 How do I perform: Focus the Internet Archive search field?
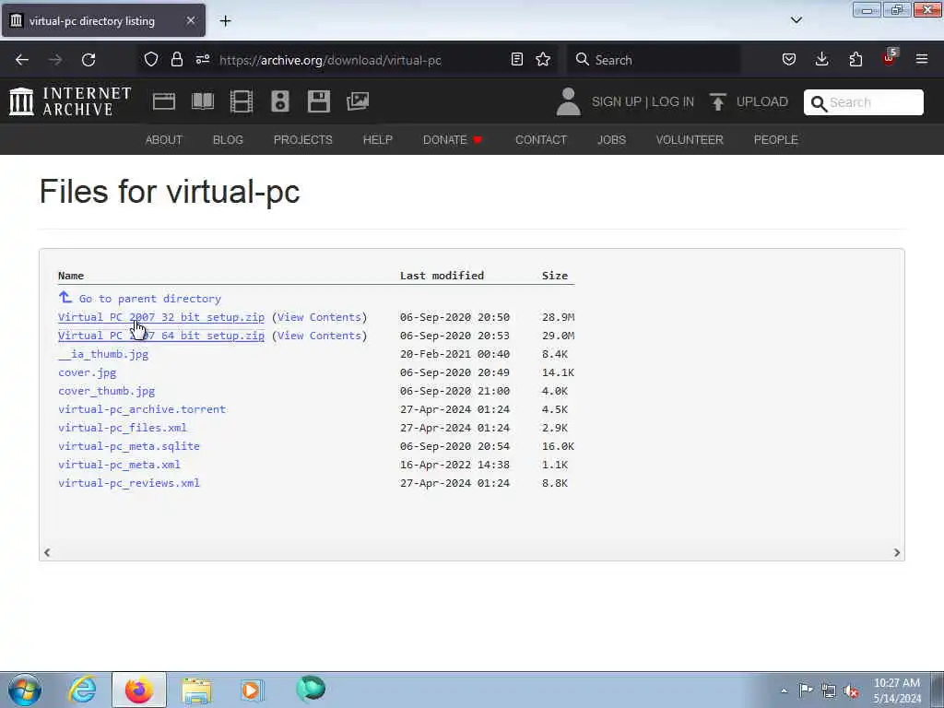tap(863, 102)
